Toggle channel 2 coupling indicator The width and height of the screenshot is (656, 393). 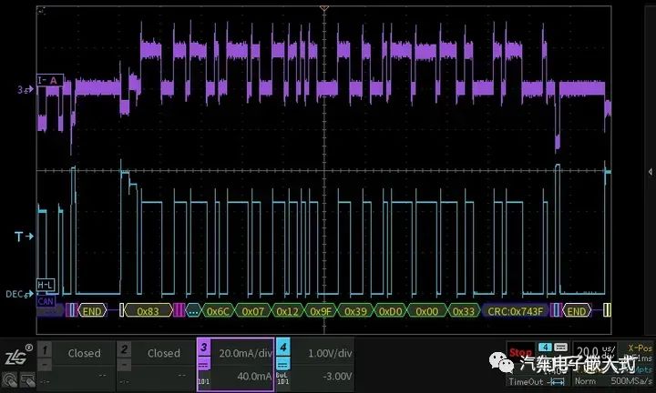tap(124, 365)
